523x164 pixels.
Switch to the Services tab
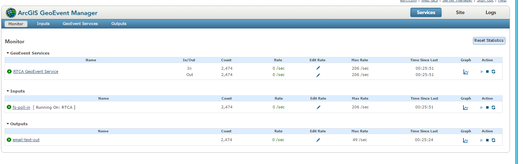coord(426,12)
